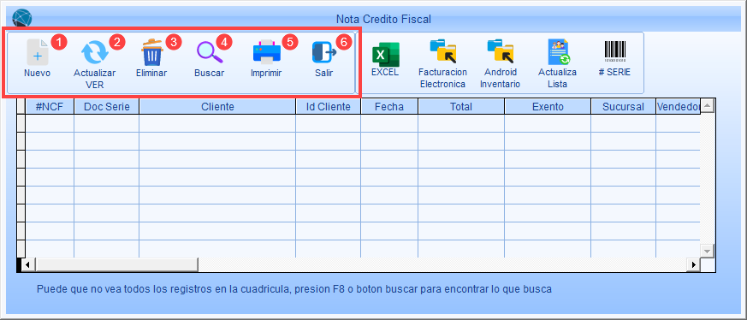Select the Doc Serie column header

[x=107, y=107]
